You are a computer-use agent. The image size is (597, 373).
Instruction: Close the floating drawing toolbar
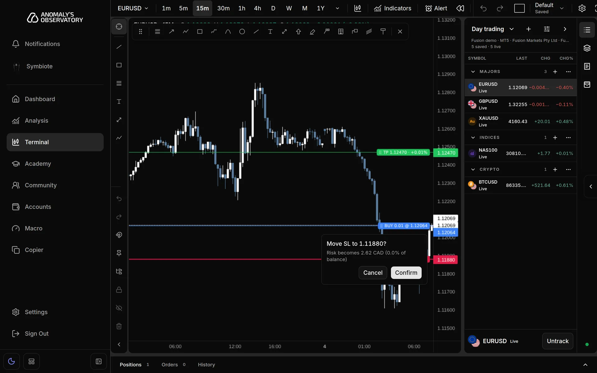click(400, 31)
